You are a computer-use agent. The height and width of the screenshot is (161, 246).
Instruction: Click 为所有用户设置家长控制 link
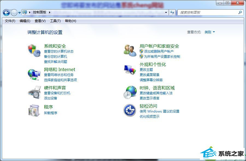click(162, 57)
